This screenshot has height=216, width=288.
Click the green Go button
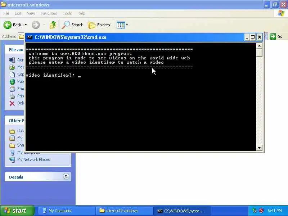tap(276, 36)
